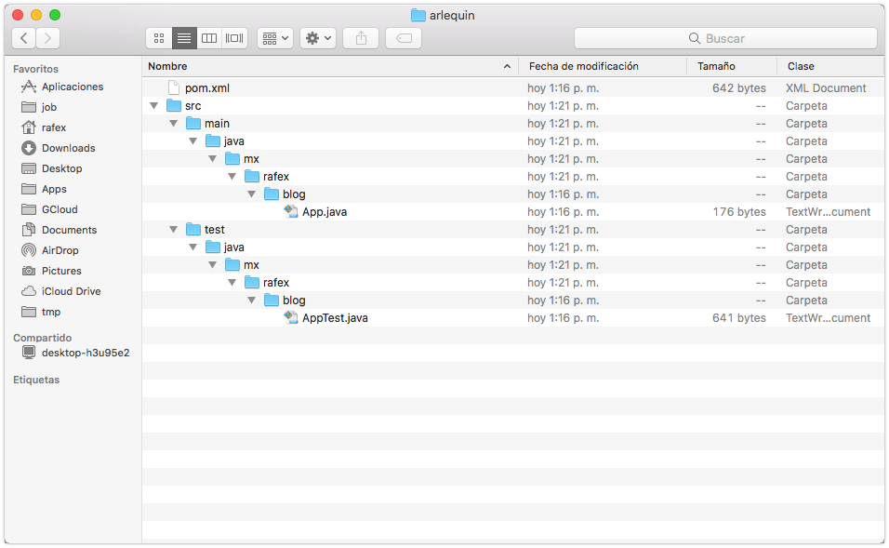Collapse the main folder triangle
This screenshot has width=889, height=548.
pos(173,124)
